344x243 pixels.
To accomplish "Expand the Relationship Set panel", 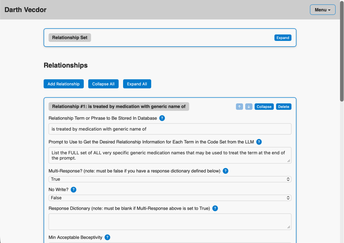I will 283,38.
